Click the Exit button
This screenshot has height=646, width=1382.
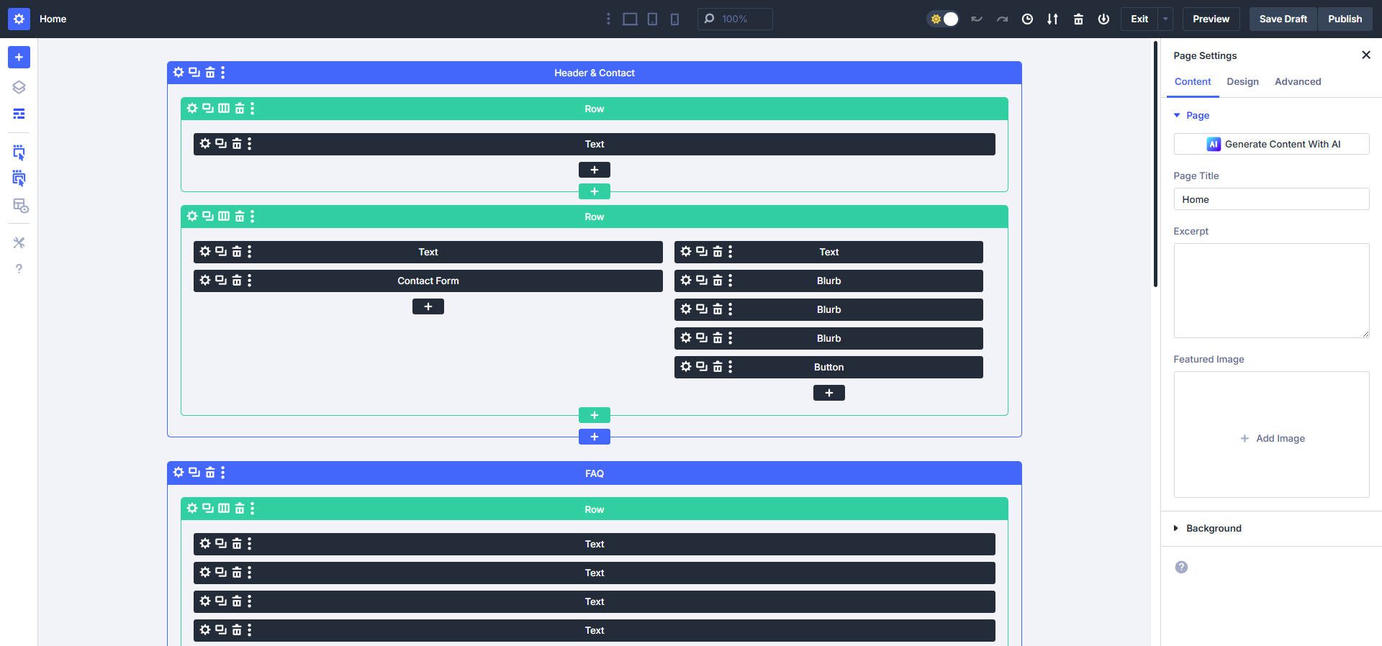tap(1139, 19)
